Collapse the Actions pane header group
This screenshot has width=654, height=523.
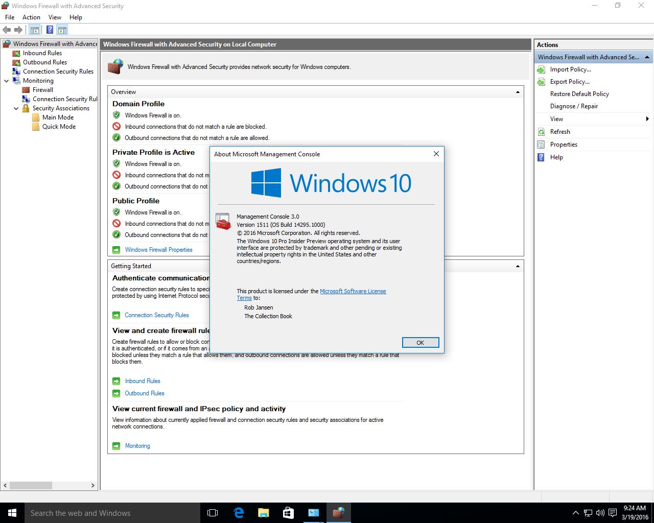pos(647,57)
